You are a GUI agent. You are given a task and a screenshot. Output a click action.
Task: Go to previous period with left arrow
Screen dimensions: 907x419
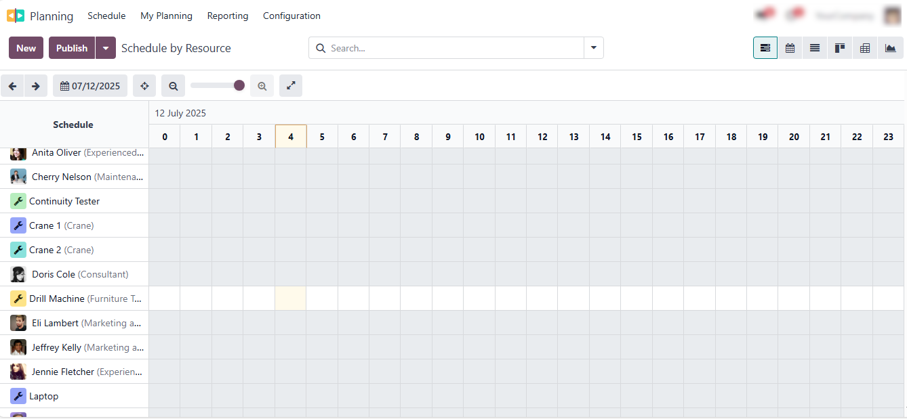(x=12, y=85)
